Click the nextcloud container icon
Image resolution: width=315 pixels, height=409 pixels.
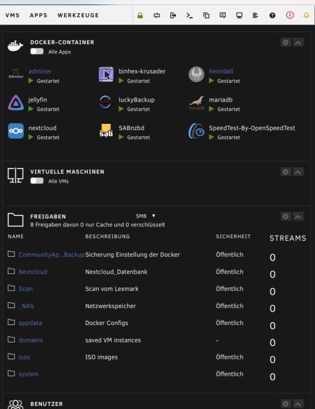16,131
